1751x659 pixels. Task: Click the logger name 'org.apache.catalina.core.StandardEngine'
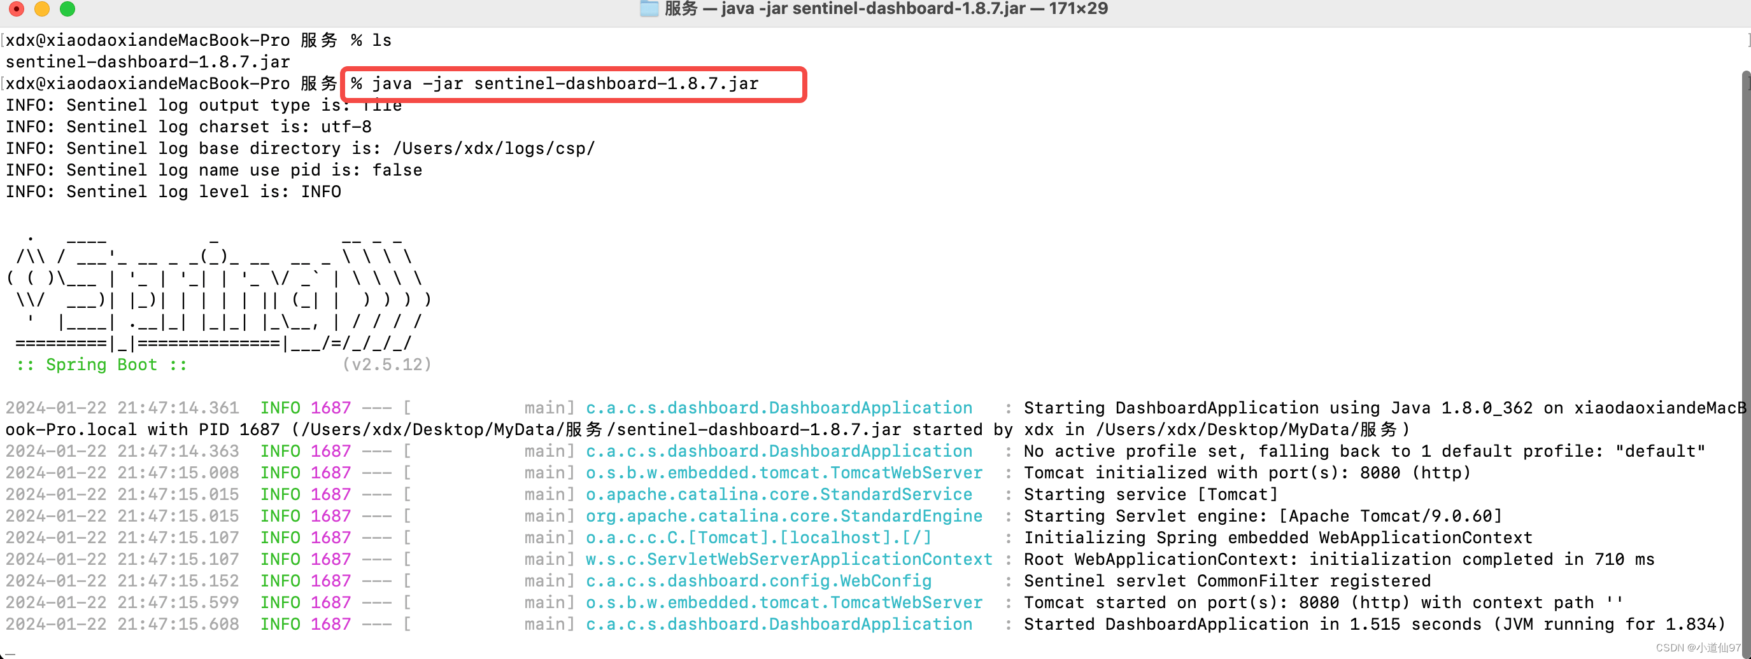point(784,517)
